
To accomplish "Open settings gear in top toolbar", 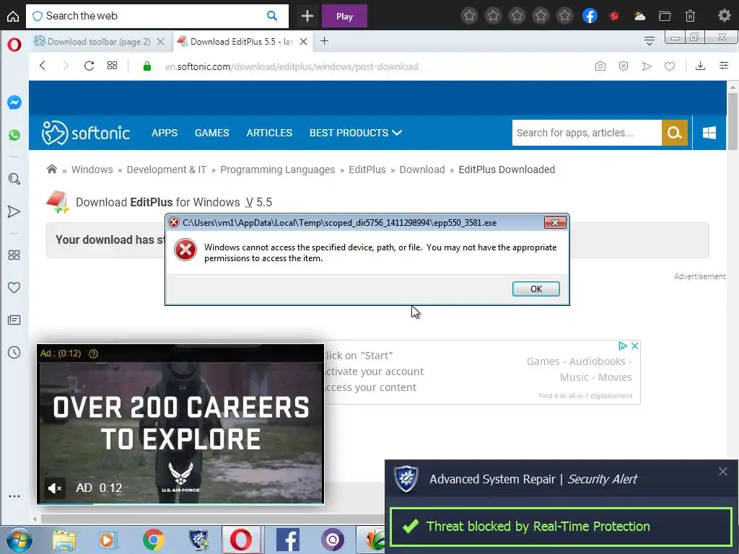I will [724, 16].
